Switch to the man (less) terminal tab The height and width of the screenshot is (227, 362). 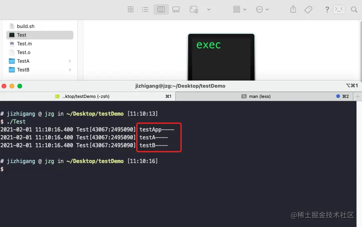coord(264,96)
